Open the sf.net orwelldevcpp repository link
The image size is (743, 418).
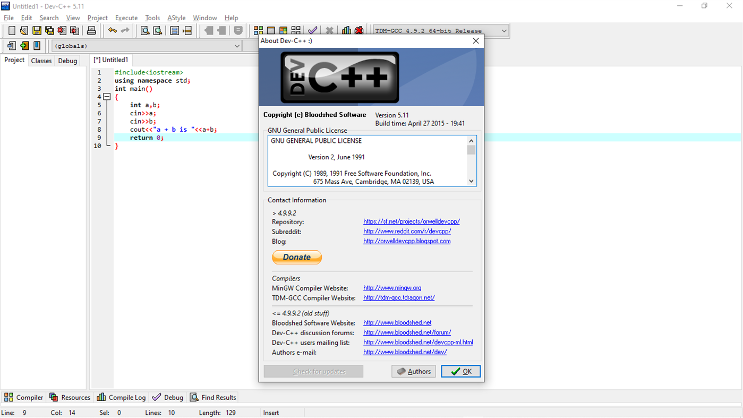click(412, 221)
